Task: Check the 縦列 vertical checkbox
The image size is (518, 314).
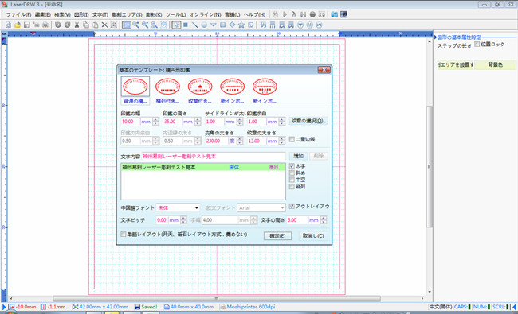Action: coord(292,187)
